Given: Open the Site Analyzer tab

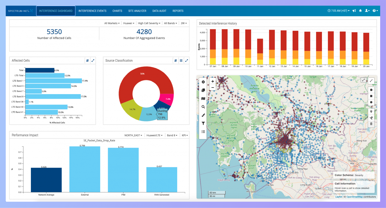Looking at the screenshot, I should point(137,11).
